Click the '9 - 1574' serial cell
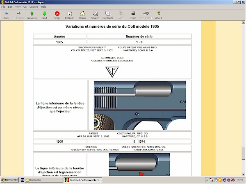The image size is (246, 184). click(x=139, y=141)
